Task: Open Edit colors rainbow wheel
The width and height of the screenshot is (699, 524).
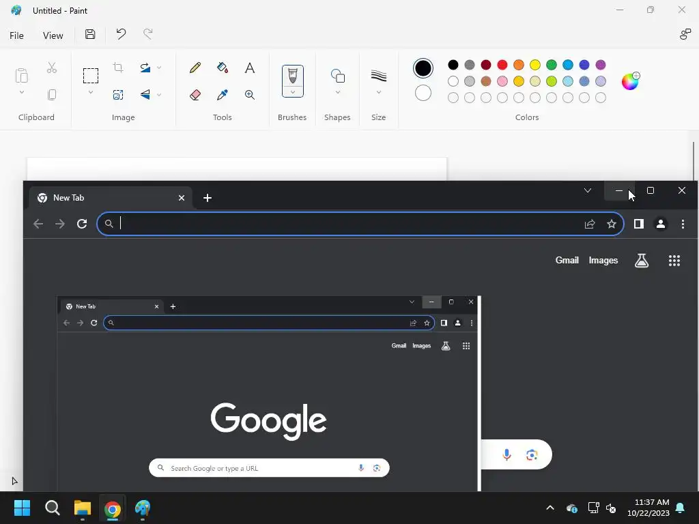Action: [x=630, y=81]
